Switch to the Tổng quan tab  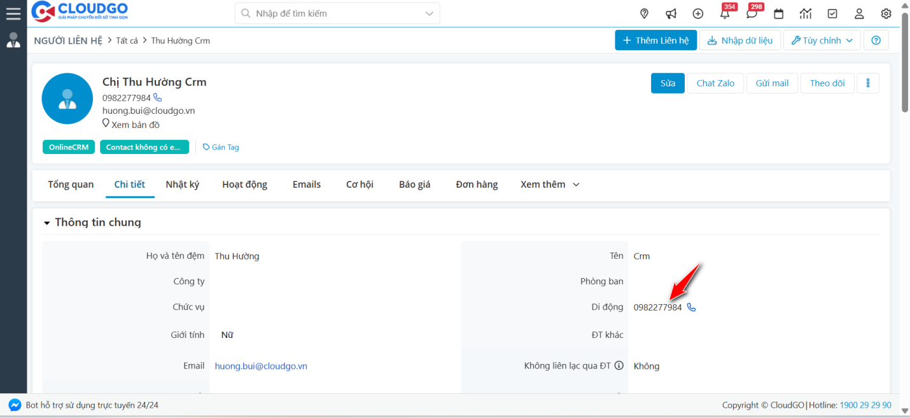pos(70,185)
